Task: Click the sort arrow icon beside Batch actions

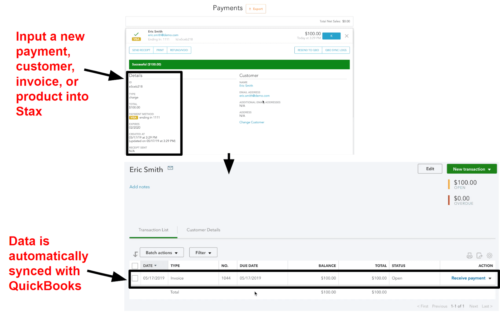Action: 135,254
